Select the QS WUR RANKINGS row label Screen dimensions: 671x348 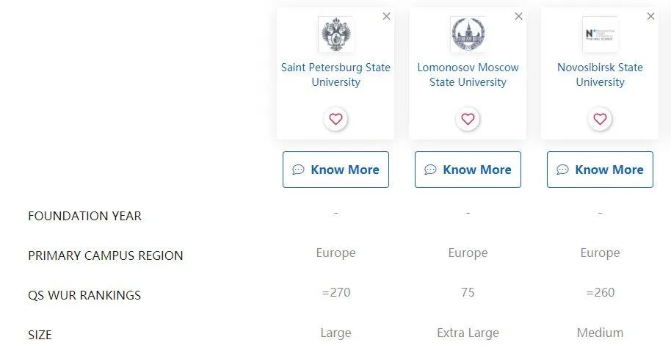coord(84,295)
